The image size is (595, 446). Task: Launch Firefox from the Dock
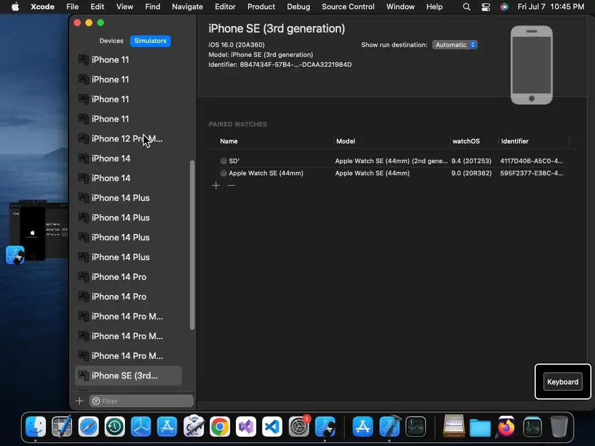click(x=506, y=427)
